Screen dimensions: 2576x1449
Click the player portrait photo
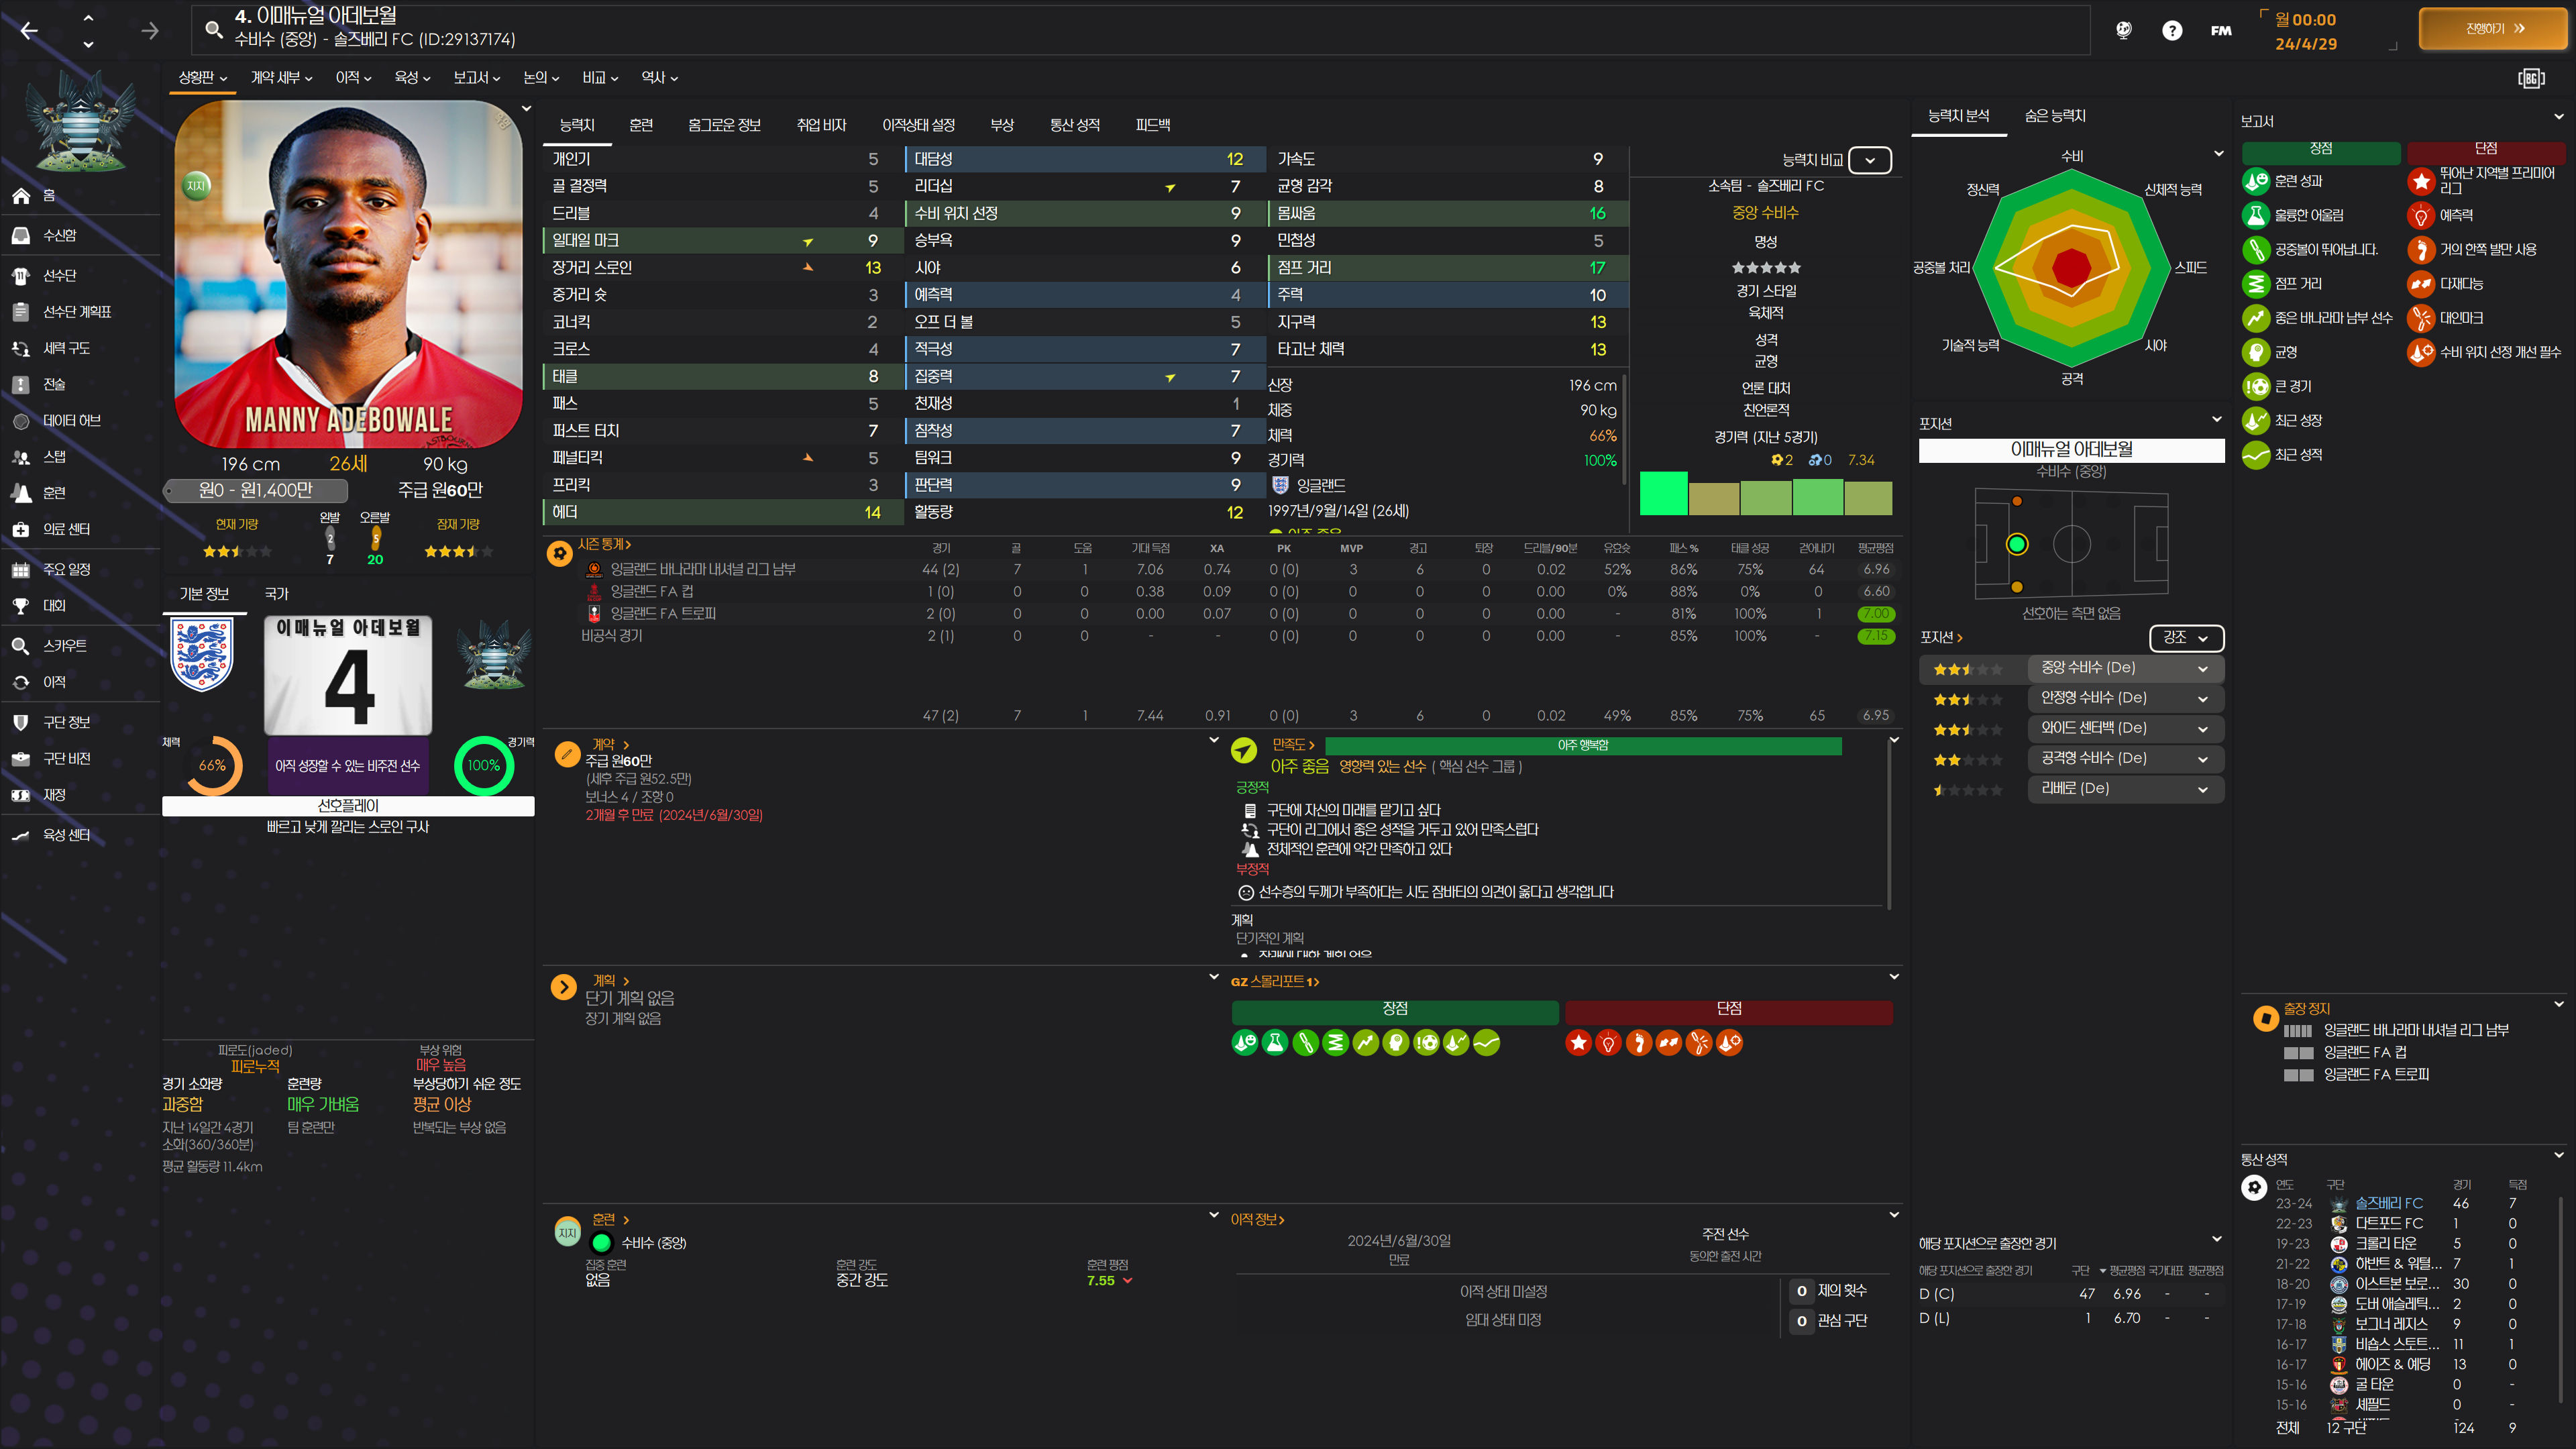point(348,275)
